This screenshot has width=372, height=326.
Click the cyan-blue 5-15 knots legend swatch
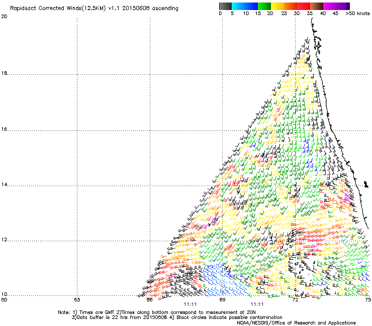pyautogui.click(x=245, y=6)
